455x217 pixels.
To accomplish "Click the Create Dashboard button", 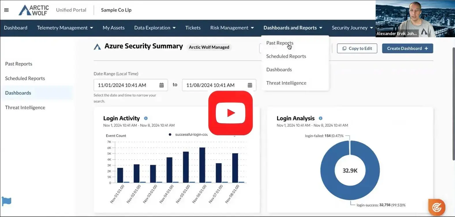I will (x=407, y=48).
